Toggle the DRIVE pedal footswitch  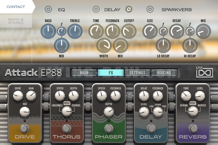[25, 129]
